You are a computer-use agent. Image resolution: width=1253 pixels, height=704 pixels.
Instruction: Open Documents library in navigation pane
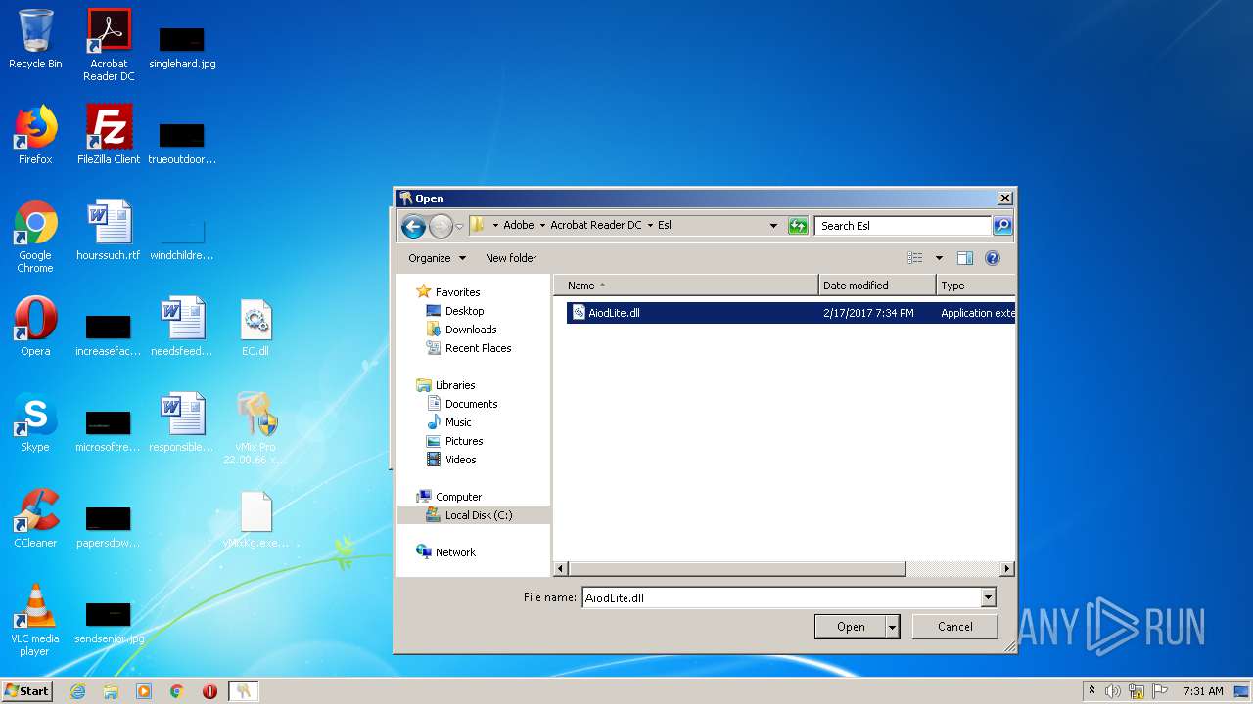pyautogui.click(x=471, y=404)
